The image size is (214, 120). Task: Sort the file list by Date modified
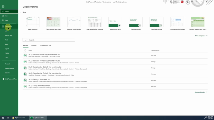[155, 50]
